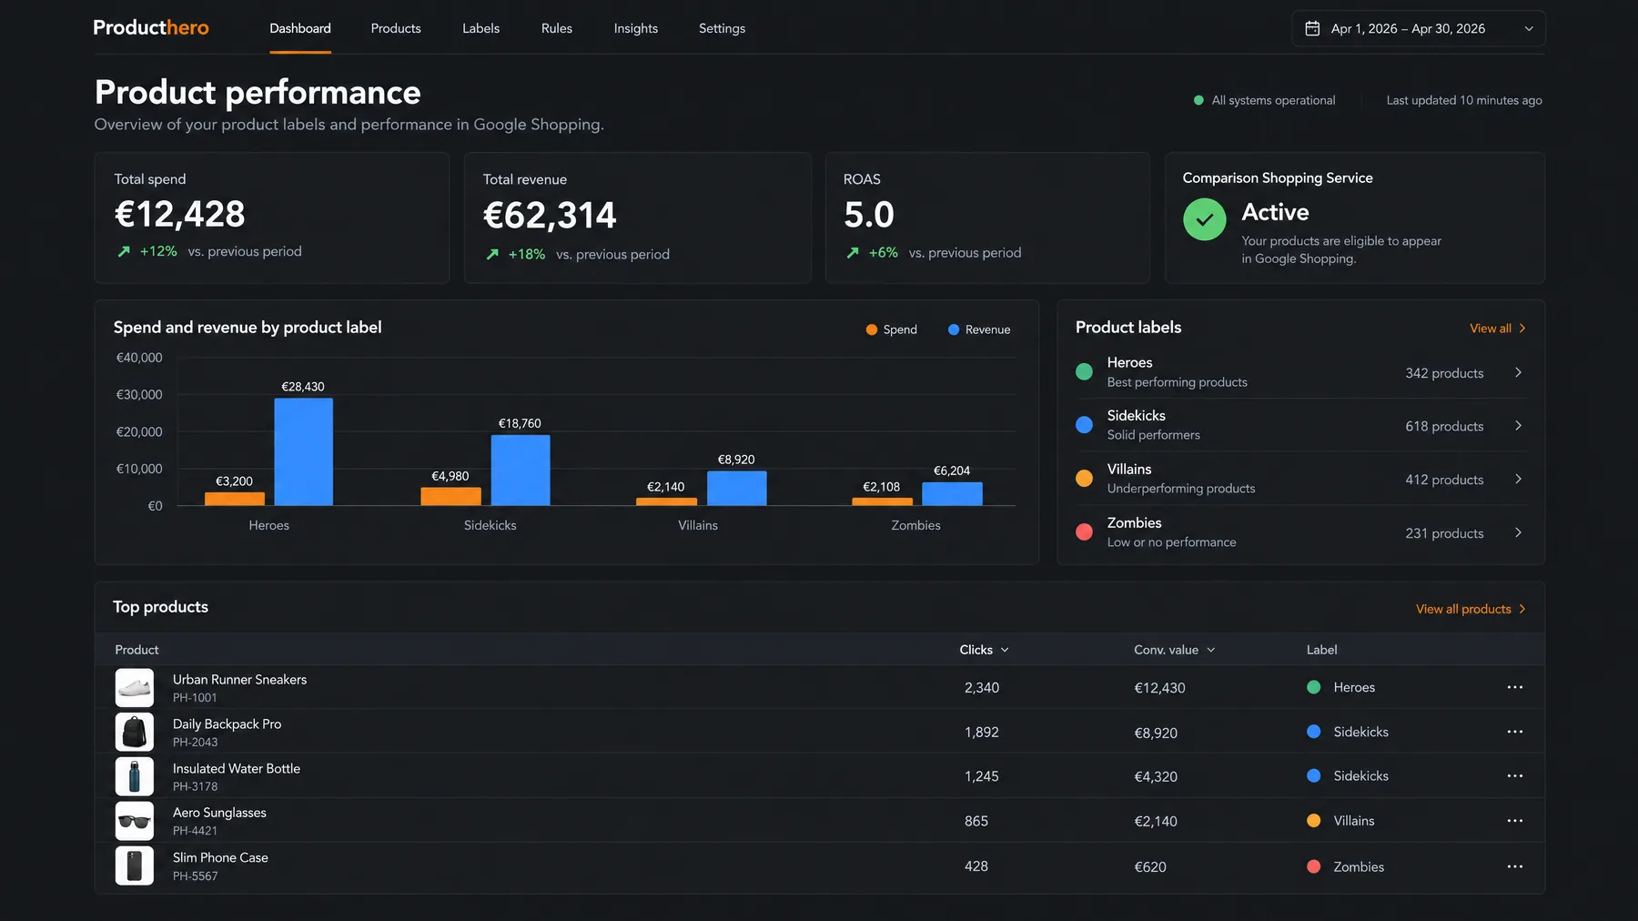Open more options for Aero Sunglasses
Image resolution: width=1638 pixels, height=921 pixels.
(x=1514, y=821)
